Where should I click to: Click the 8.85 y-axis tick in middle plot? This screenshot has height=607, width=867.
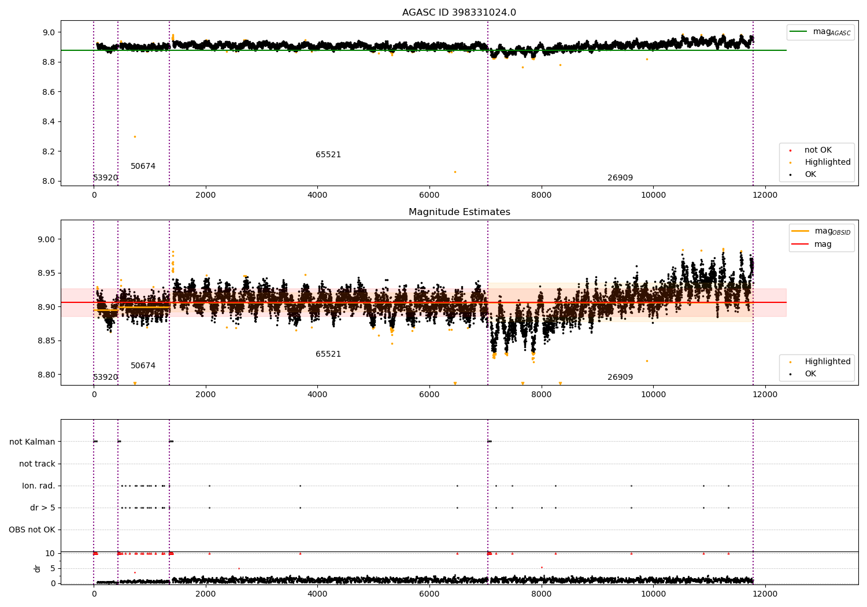pyautogui.click(x=47, y=341)
